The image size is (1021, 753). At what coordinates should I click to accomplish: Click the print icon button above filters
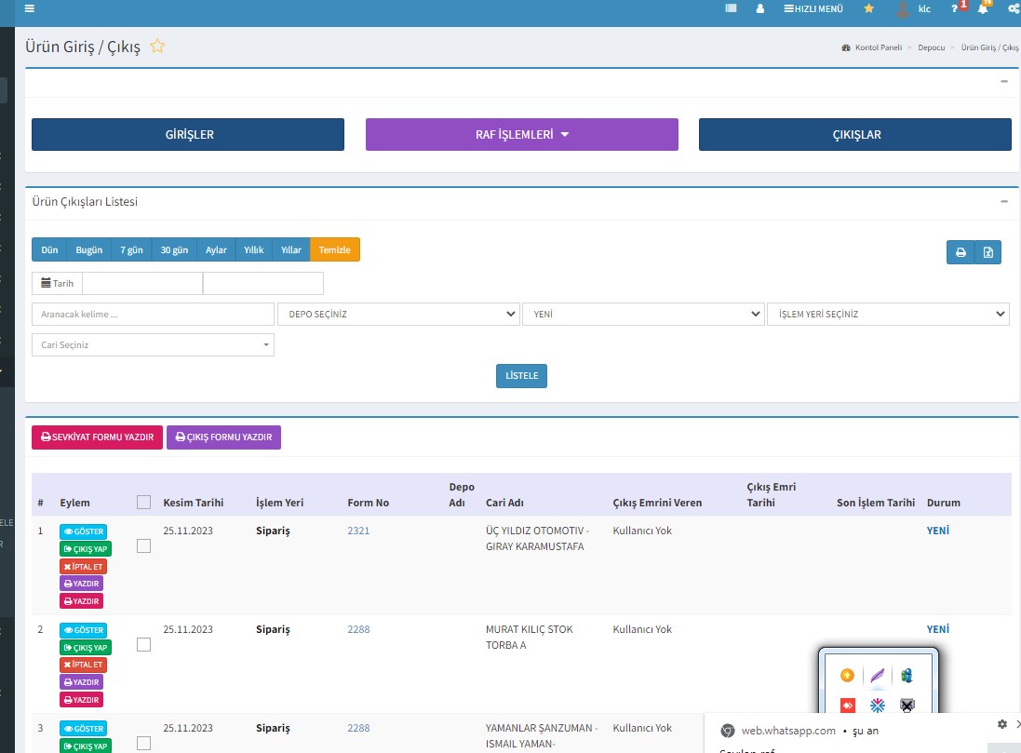[961, 252]
